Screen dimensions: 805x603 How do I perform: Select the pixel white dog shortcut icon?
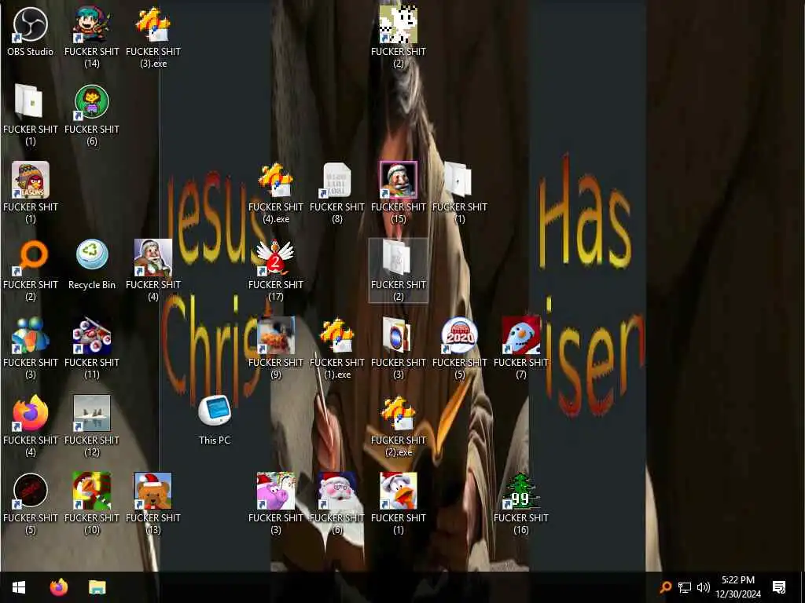(399, 24)
